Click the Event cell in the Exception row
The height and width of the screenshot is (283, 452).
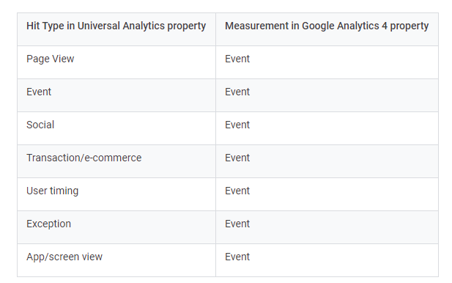tap(327, 227)
